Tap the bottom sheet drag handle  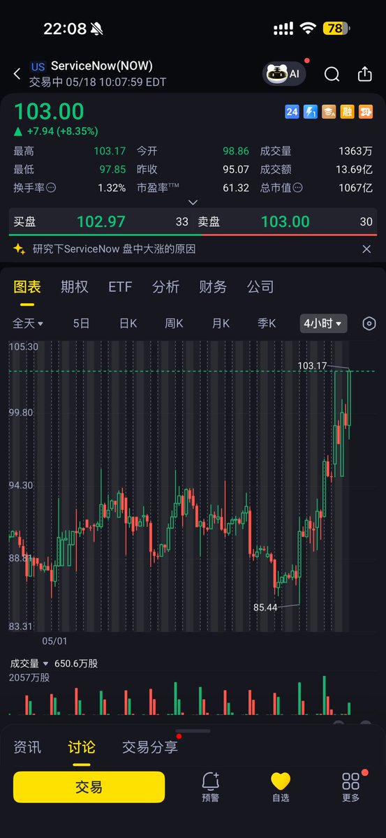coord(193,730)
